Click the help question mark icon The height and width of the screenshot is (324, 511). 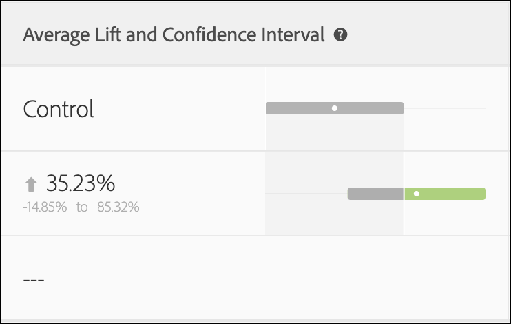coord(340,34)
